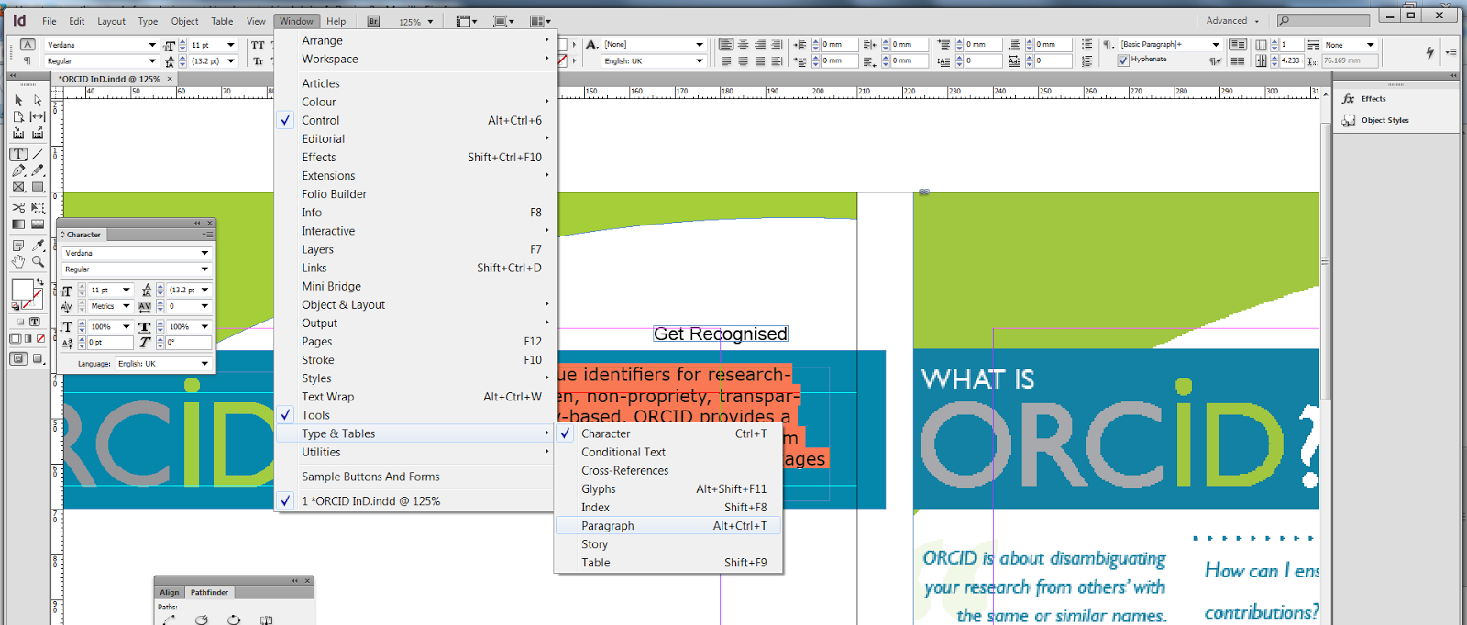Viewport: 1467px width, 625px height.
Task: Select the Pencil tool
Action: pos(38,170)
